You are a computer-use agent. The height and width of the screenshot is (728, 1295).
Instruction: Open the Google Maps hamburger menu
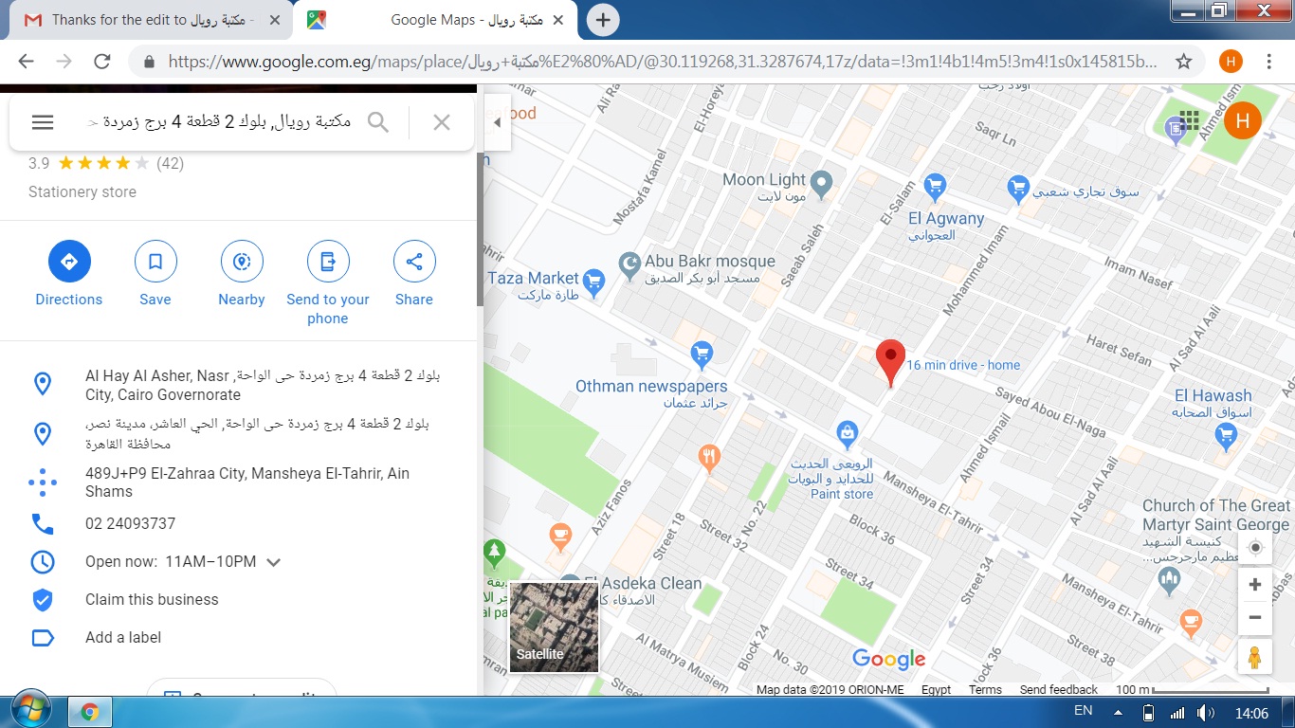pos(43,121)
